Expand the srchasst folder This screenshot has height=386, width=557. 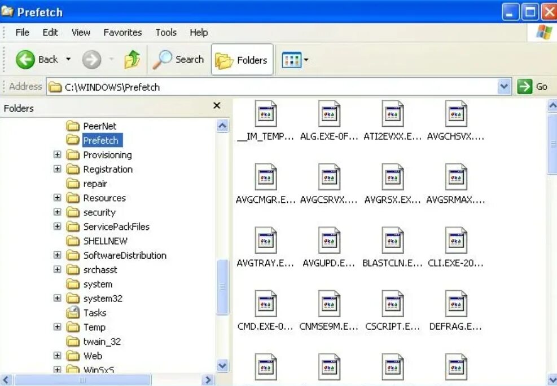pos(57,269)
